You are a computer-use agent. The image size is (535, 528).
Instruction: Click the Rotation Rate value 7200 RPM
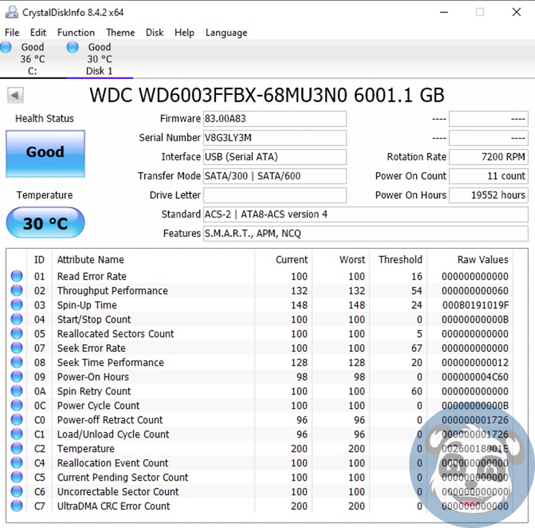488,157
